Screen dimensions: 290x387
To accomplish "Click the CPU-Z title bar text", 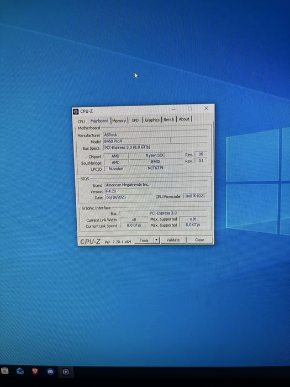I will click(87, 112).
